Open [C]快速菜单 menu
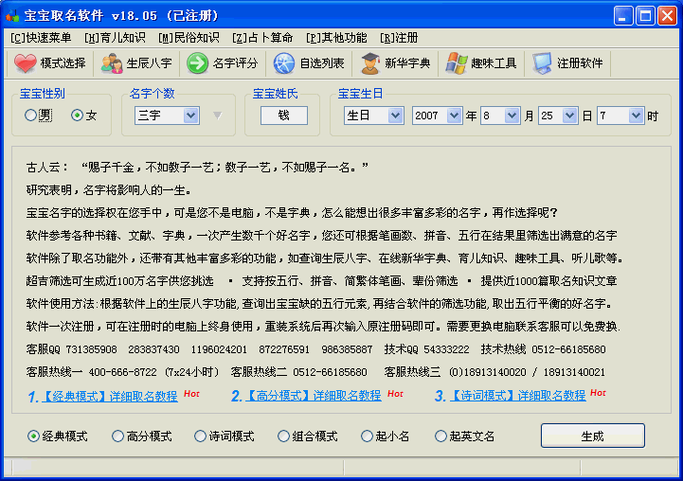The image size is (683, 481). [x=41, y=38]
